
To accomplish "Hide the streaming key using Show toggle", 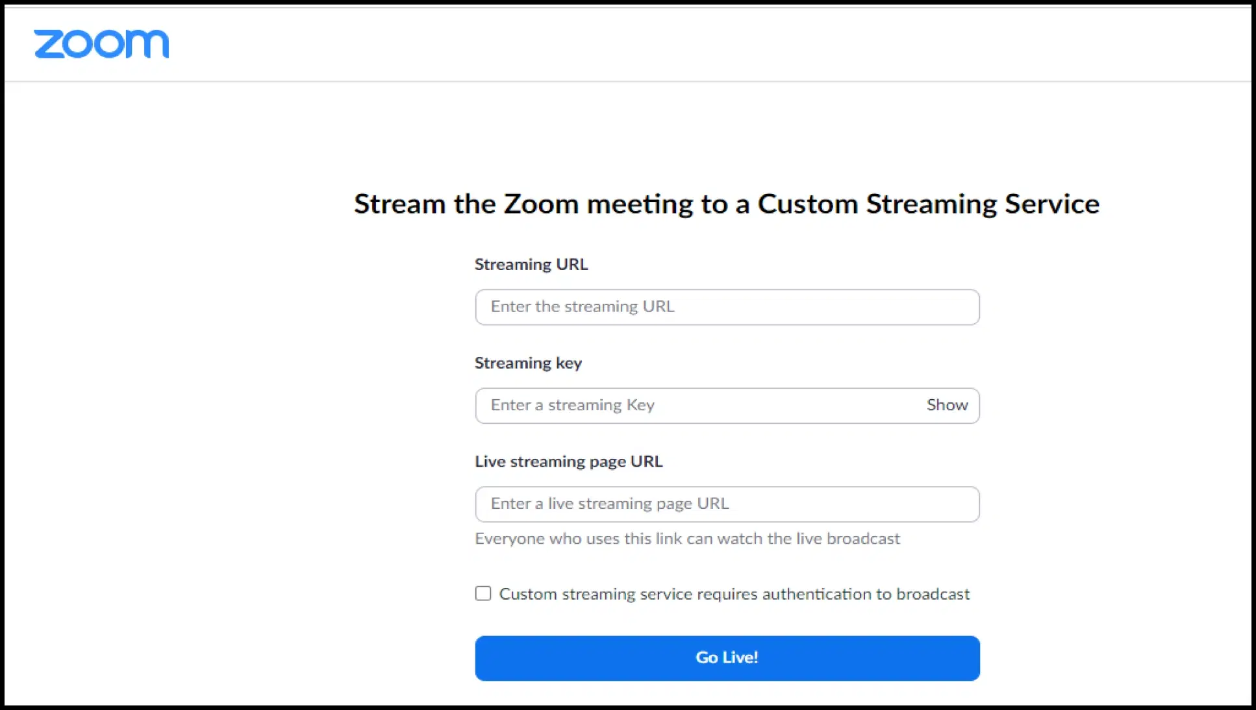I will pyautogui.click(x=947, y=405).
